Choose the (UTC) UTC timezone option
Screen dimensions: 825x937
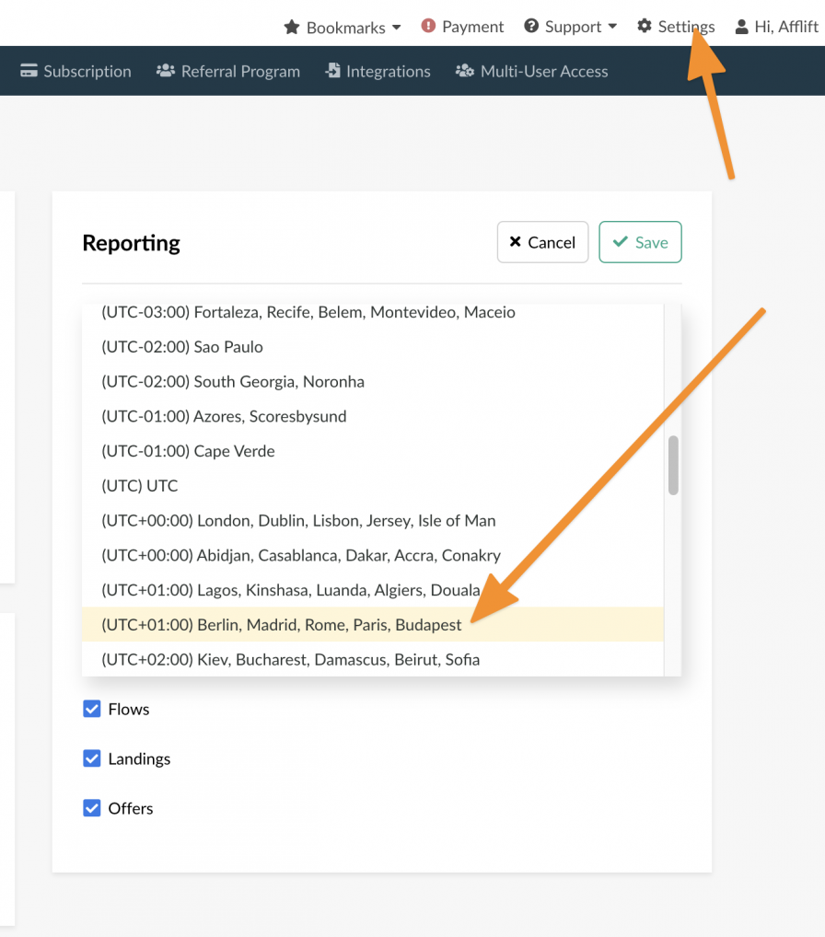click(x=140, y=486)
